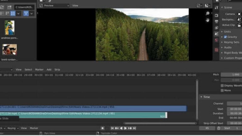Screen dimensions: 242x136
Task: Edit the Channel number field
Action: (234, 104)
